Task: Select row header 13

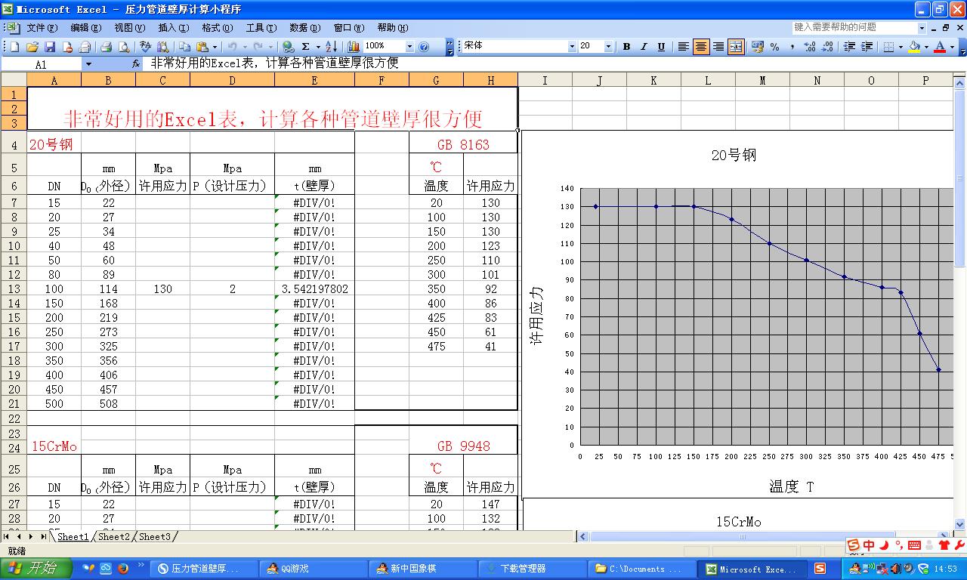Action: [x=14, y=289]
